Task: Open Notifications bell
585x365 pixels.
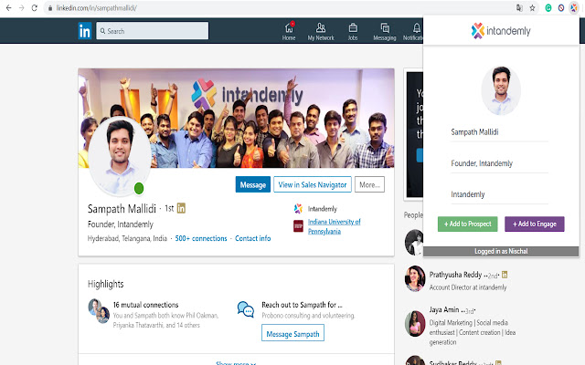Action: (x=413, y=31)
